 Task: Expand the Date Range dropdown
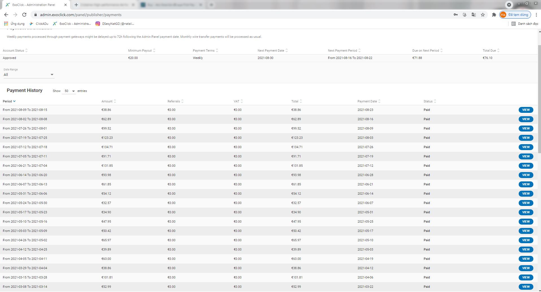point(29,75)
